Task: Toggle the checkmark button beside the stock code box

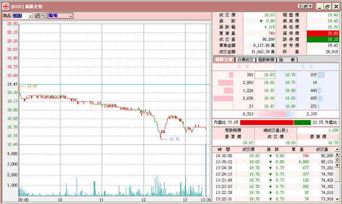Action: 38,16
